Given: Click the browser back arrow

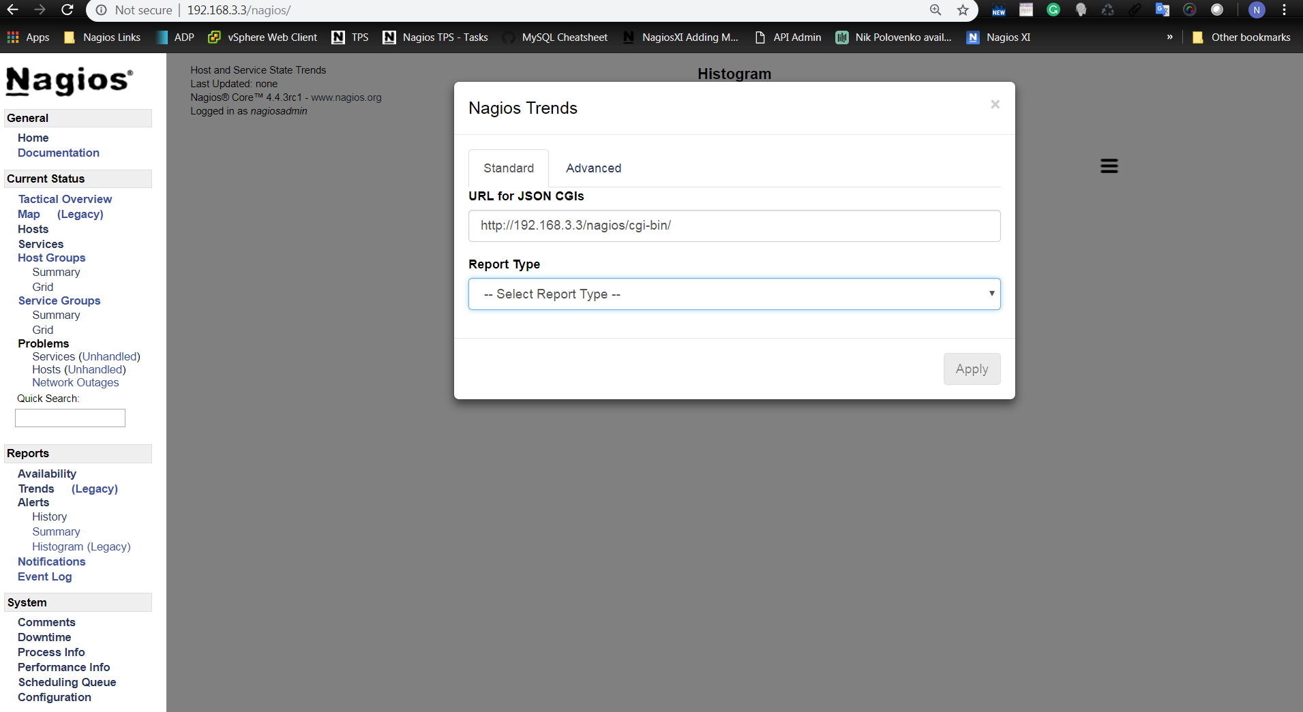Looking at the screenshot, I should tap(13, 10).
